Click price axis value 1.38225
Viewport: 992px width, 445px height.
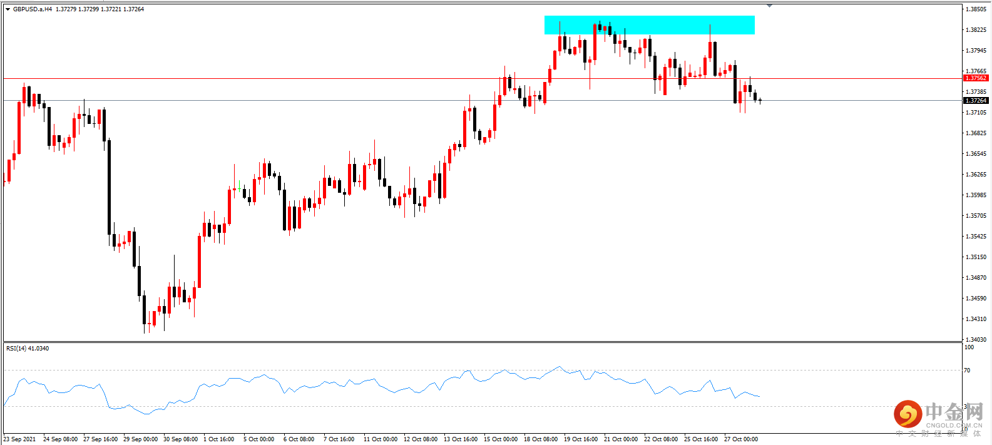(x=976, y=30)
